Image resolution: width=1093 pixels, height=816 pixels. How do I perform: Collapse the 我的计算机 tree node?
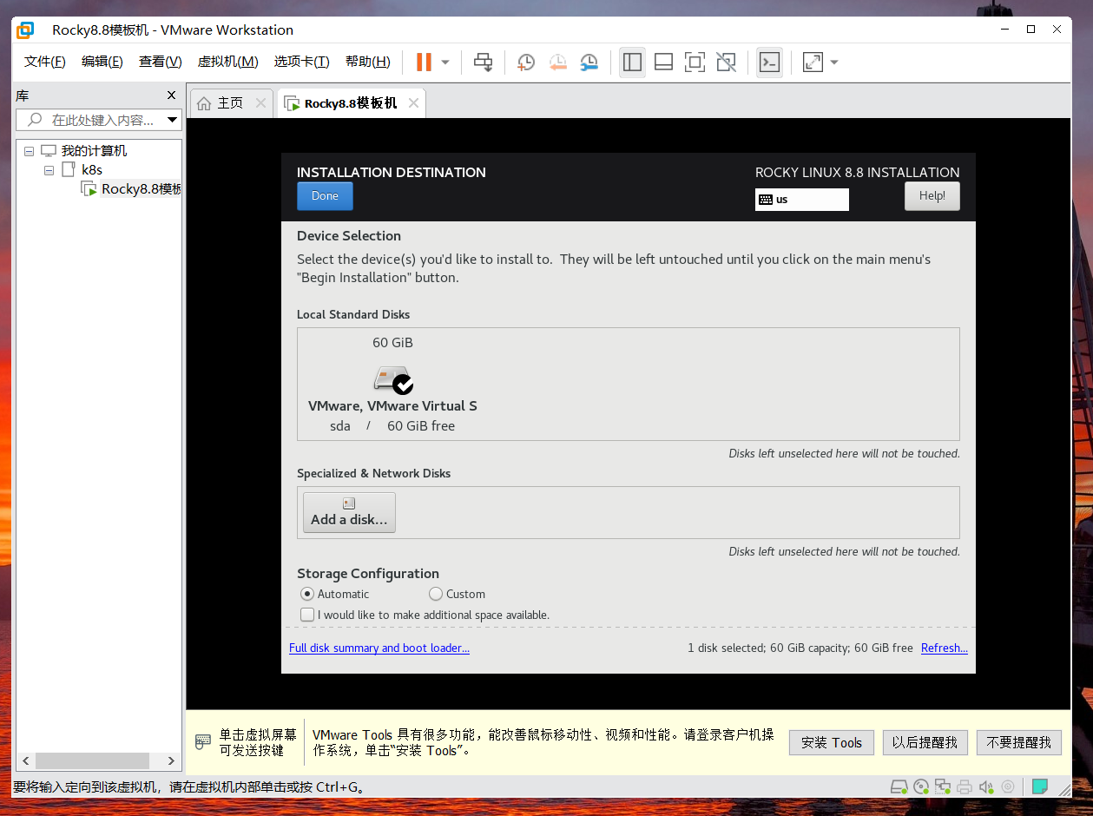pos(30,151)
